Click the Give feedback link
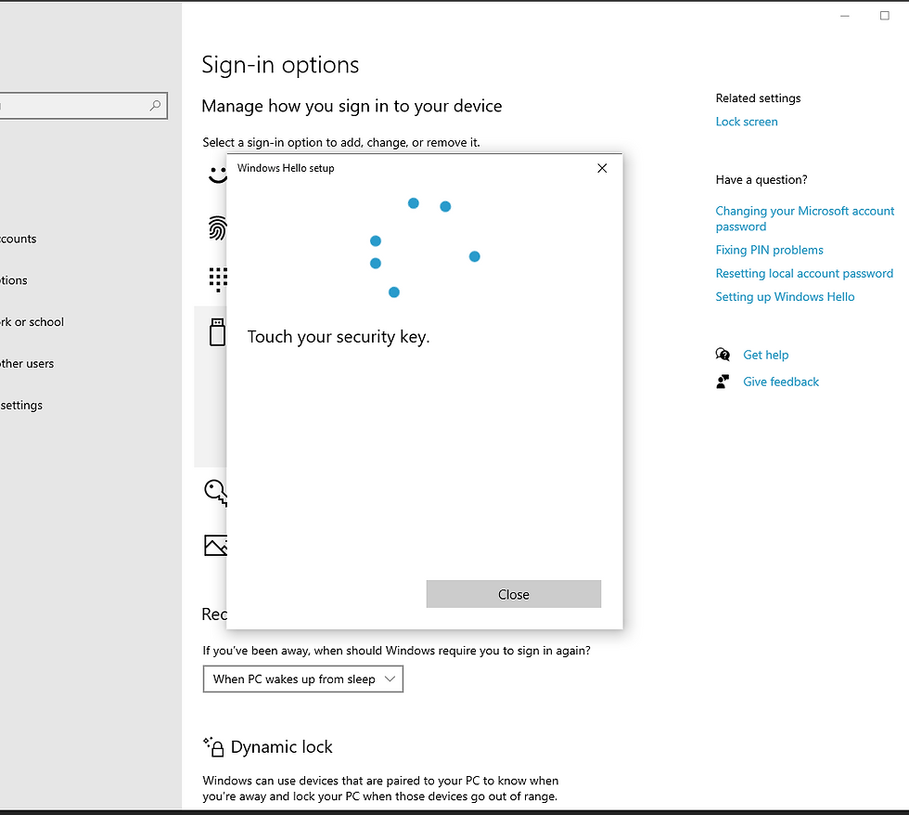This screenshot has width=909, height=815. point(781,382)
